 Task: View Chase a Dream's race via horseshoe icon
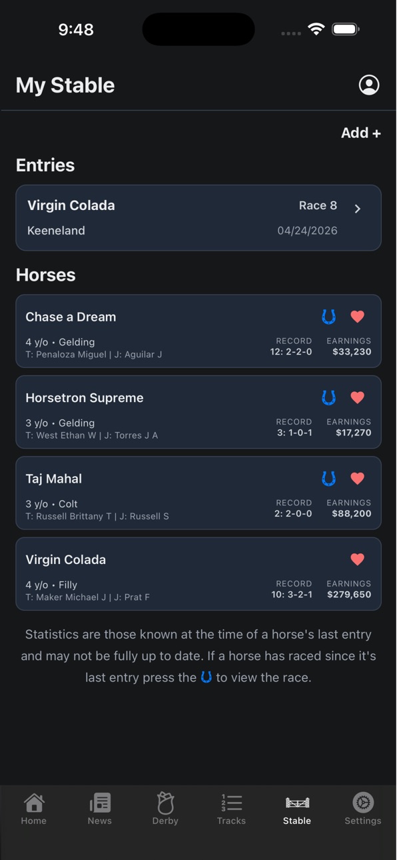328,317
